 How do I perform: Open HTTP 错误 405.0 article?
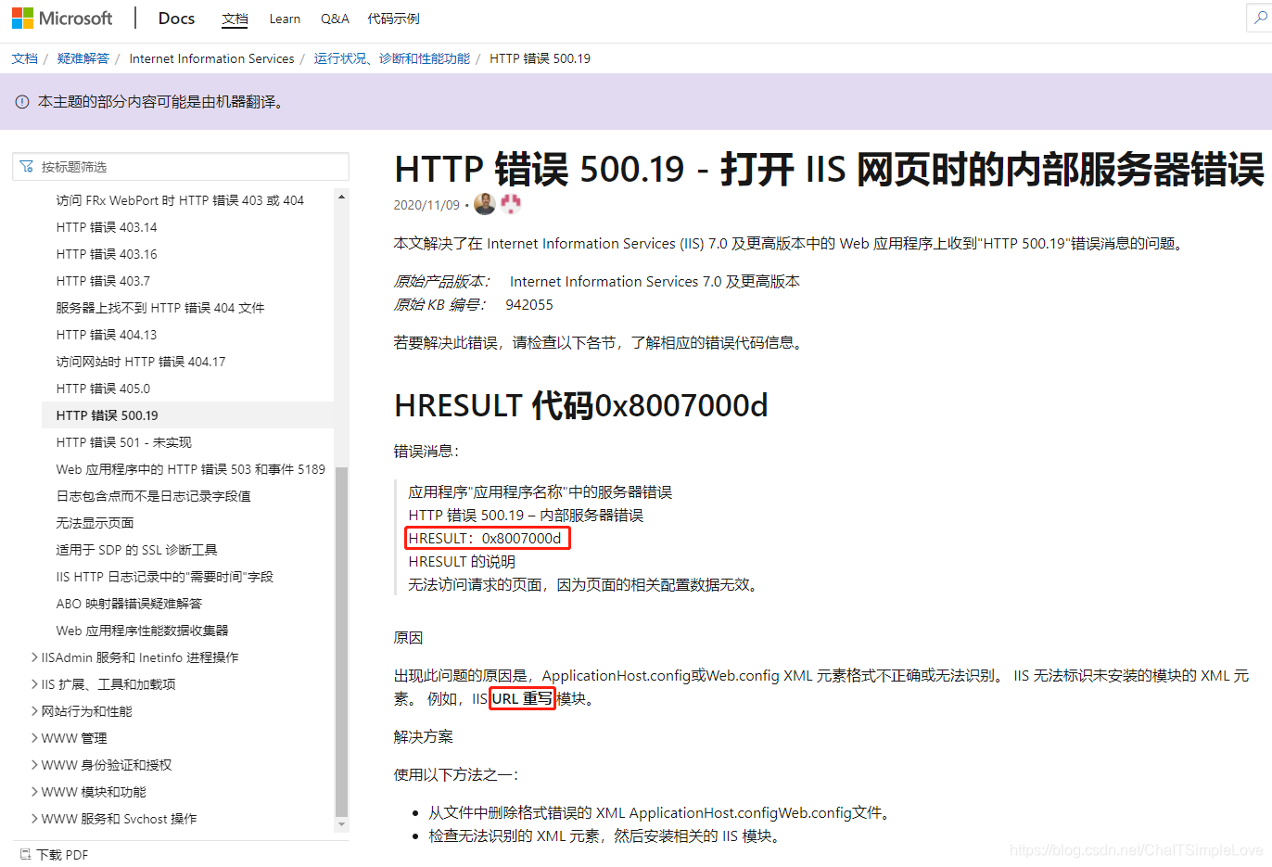click(103, 389)
